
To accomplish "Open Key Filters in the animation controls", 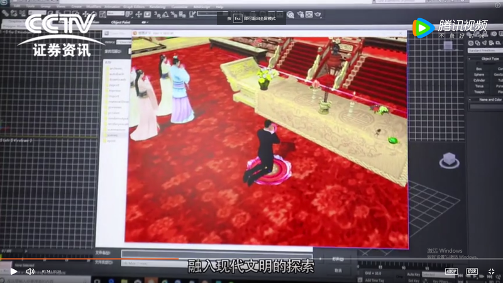I will [441, 281].
